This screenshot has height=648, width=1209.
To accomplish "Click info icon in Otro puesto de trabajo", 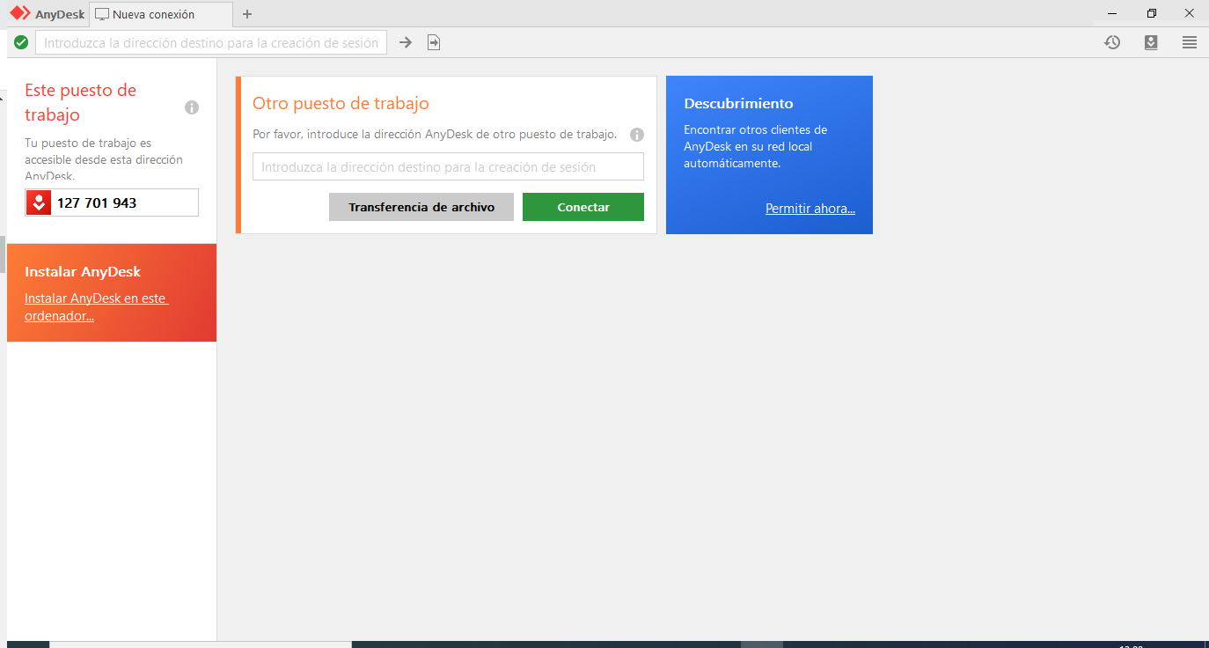I will tap(637, 135).
